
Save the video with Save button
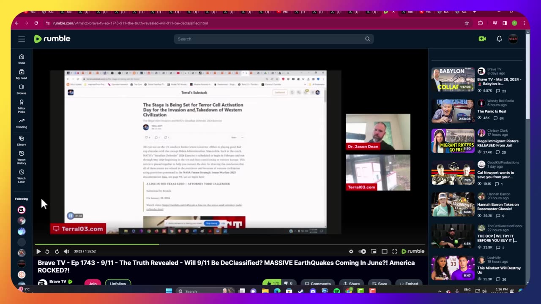tap(380, 283)
